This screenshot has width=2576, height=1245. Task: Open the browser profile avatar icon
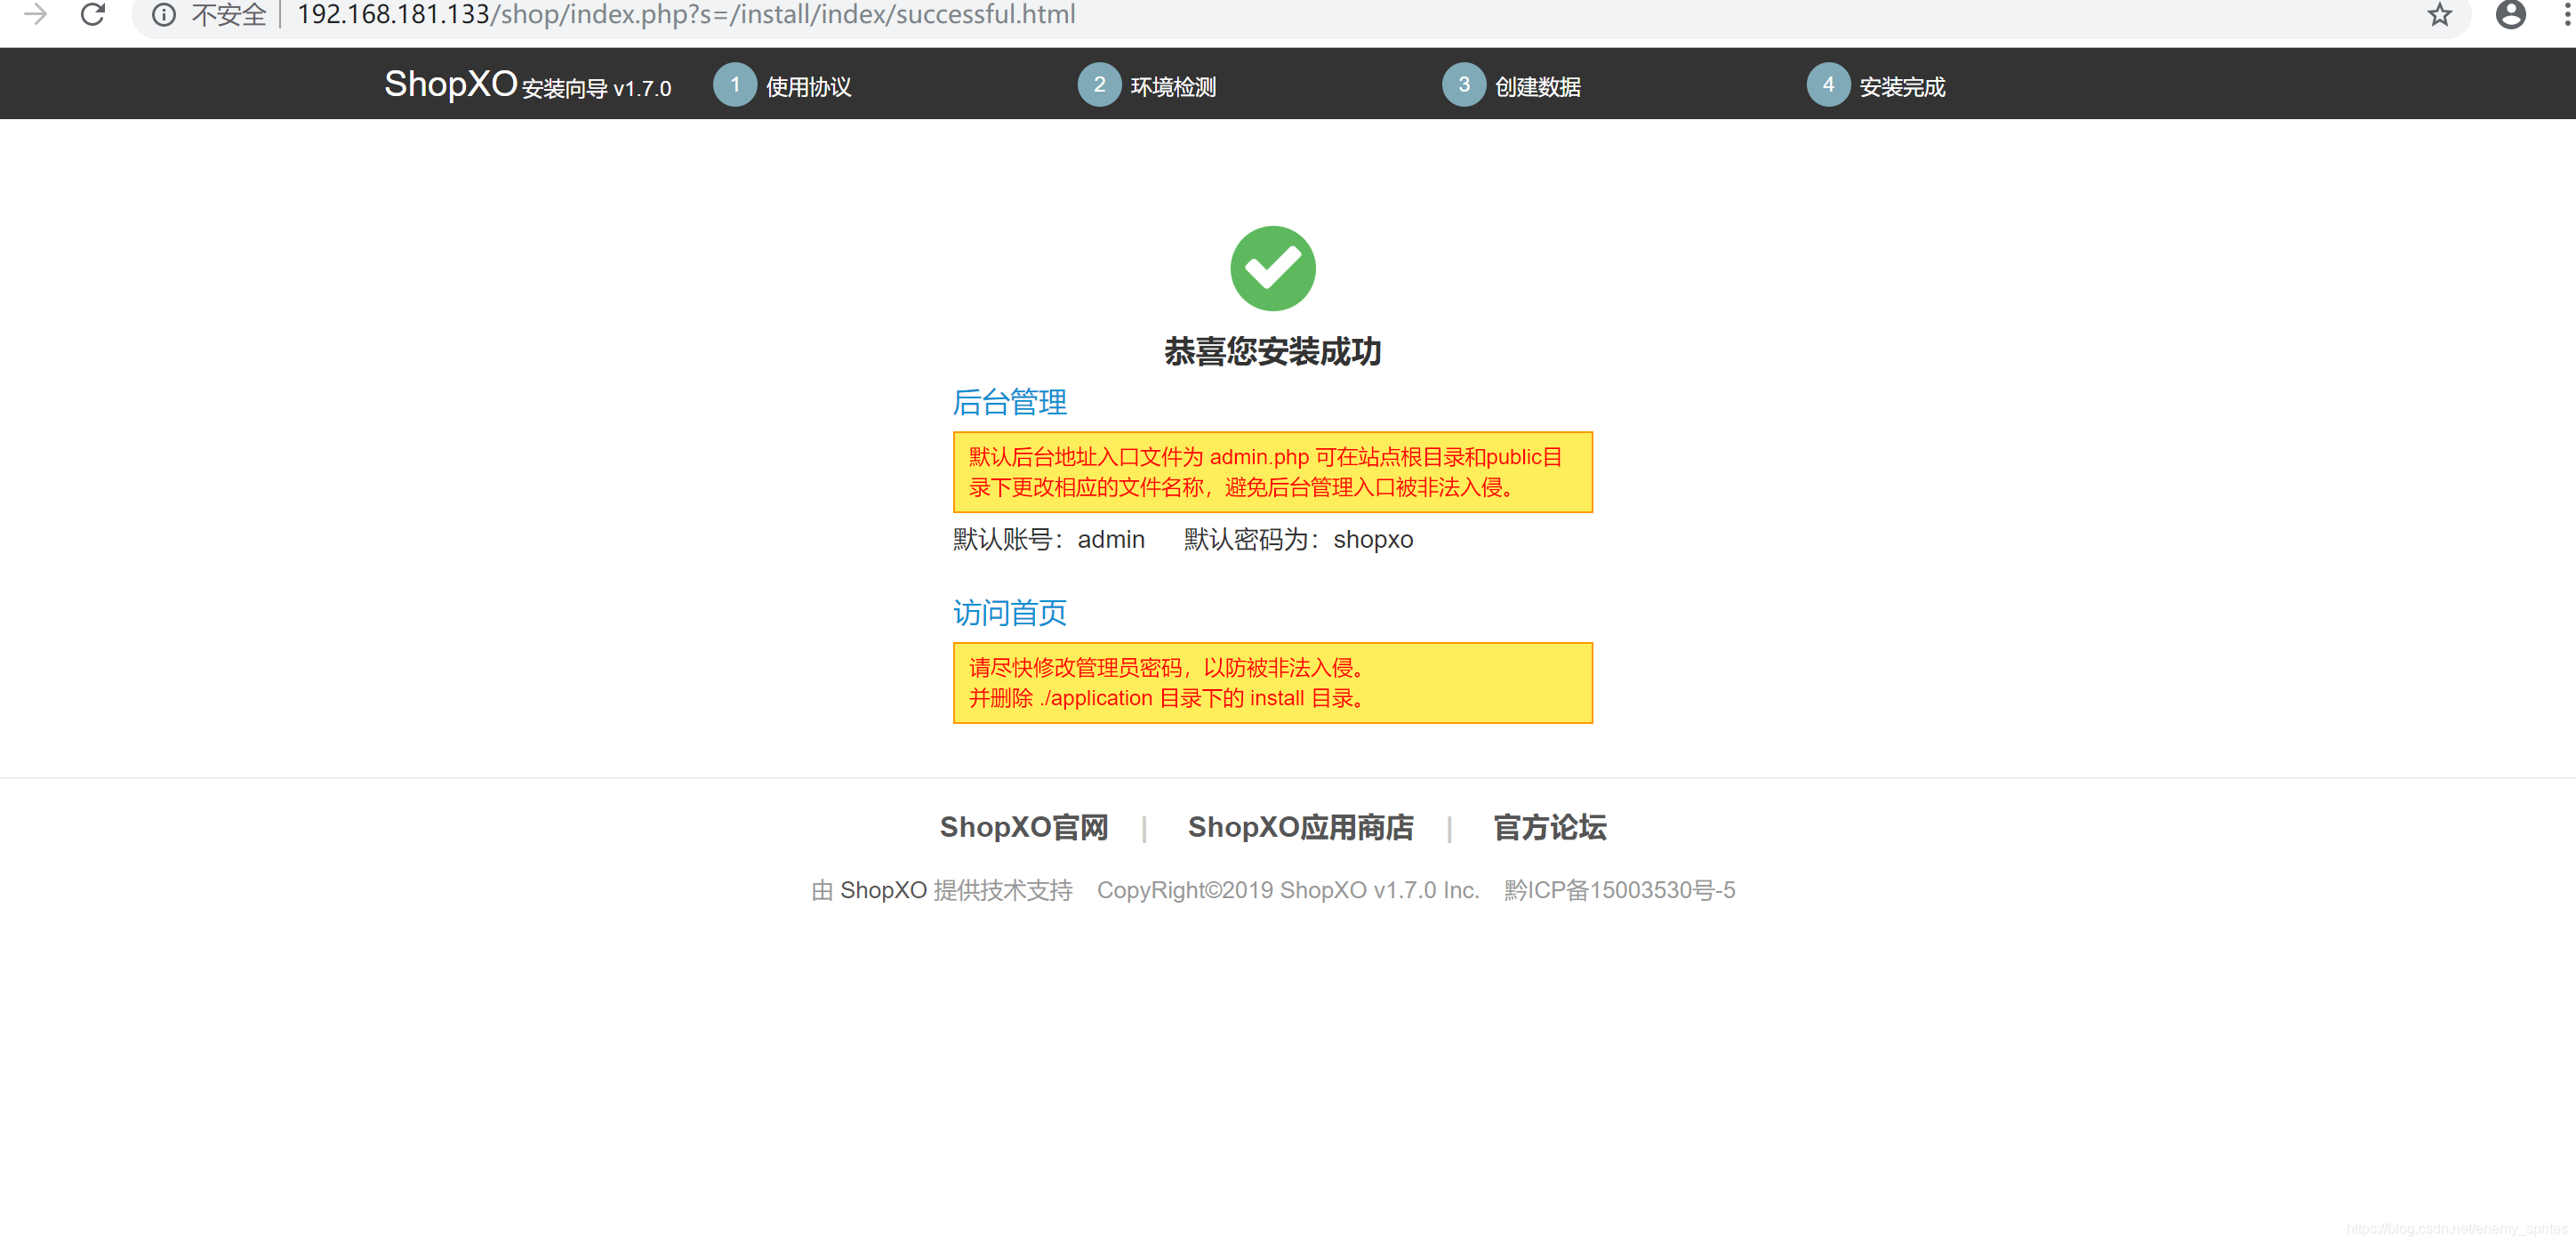(2510, 15)
